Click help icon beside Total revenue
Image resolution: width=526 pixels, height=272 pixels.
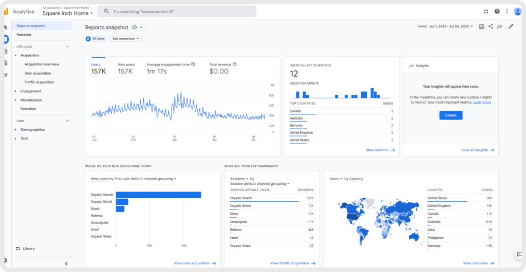tap(234, 64)
